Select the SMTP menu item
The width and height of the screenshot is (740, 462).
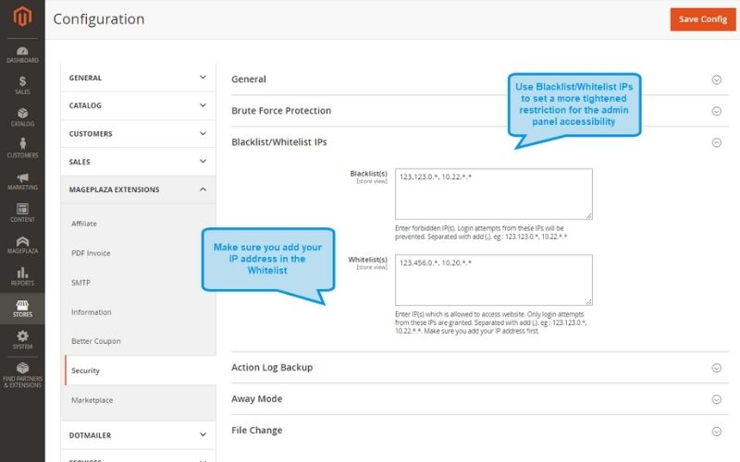pos(80,283)
